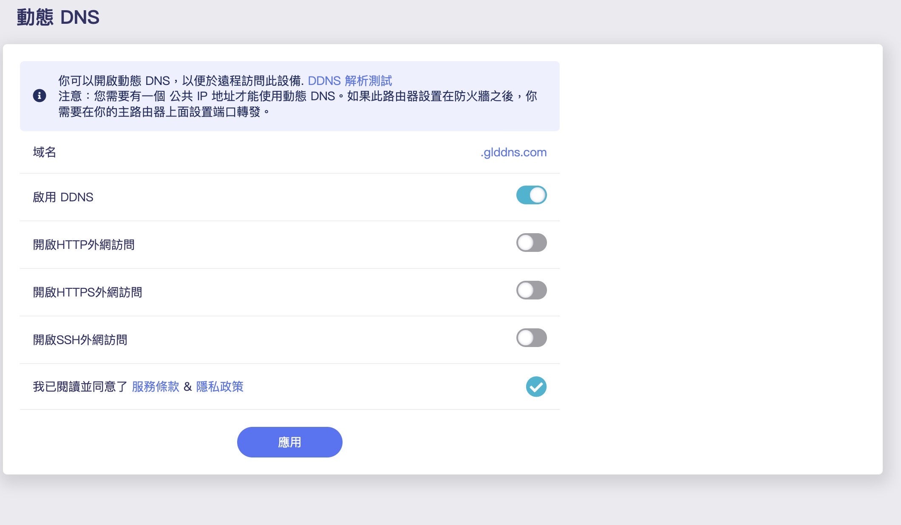
Task: Click the 開啟HTTPS外網訪問 label
Action: click(x=88, y=292)
